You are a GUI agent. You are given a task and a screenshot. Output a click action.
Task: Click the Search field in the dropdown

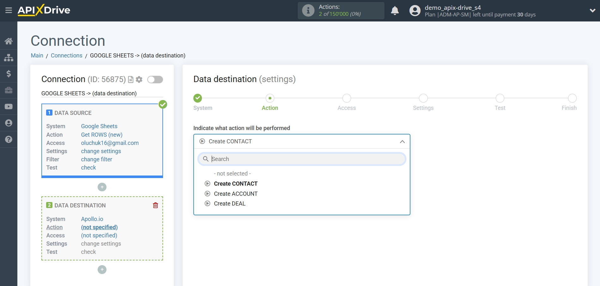tap(302, 159)
